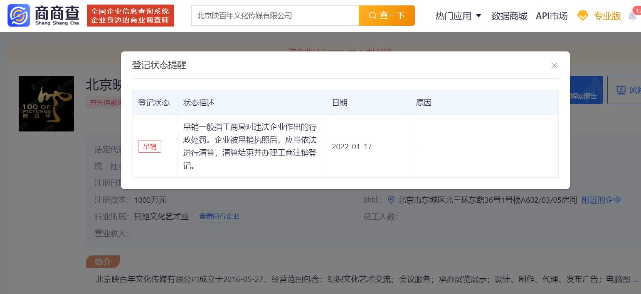The image size is (641, 294).
Task: Open the 专业版 menu item
Action: [607, 16]
